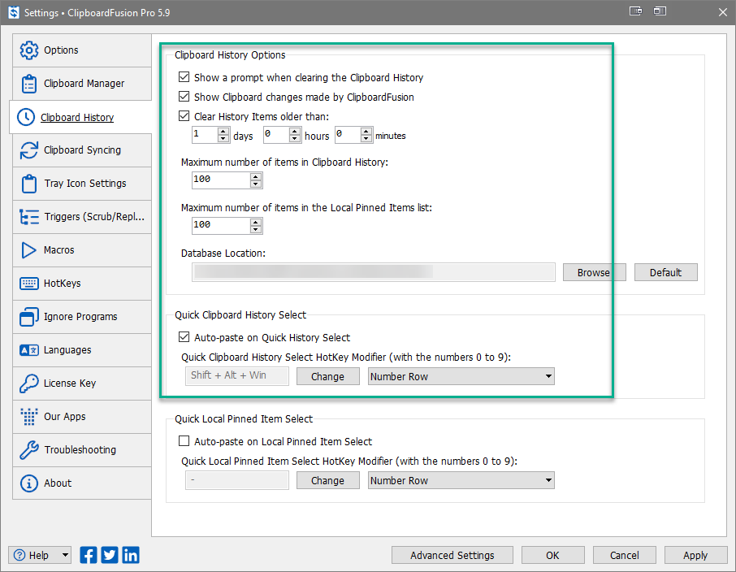
Task: Click the Triggers list icon
Action: (x=28, y=217)
